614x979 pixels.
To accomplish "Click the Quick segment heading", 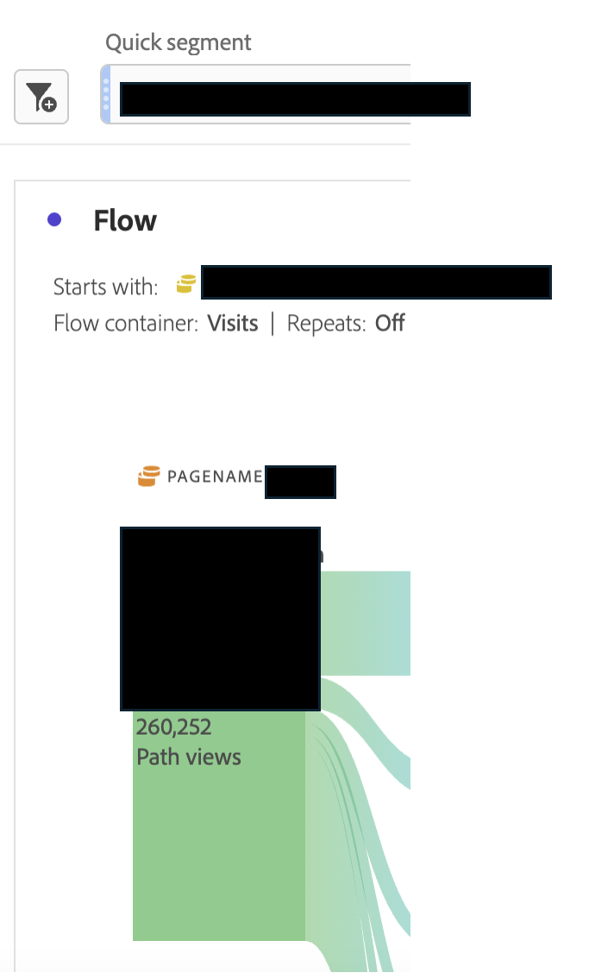I will (x=178, y=41).
